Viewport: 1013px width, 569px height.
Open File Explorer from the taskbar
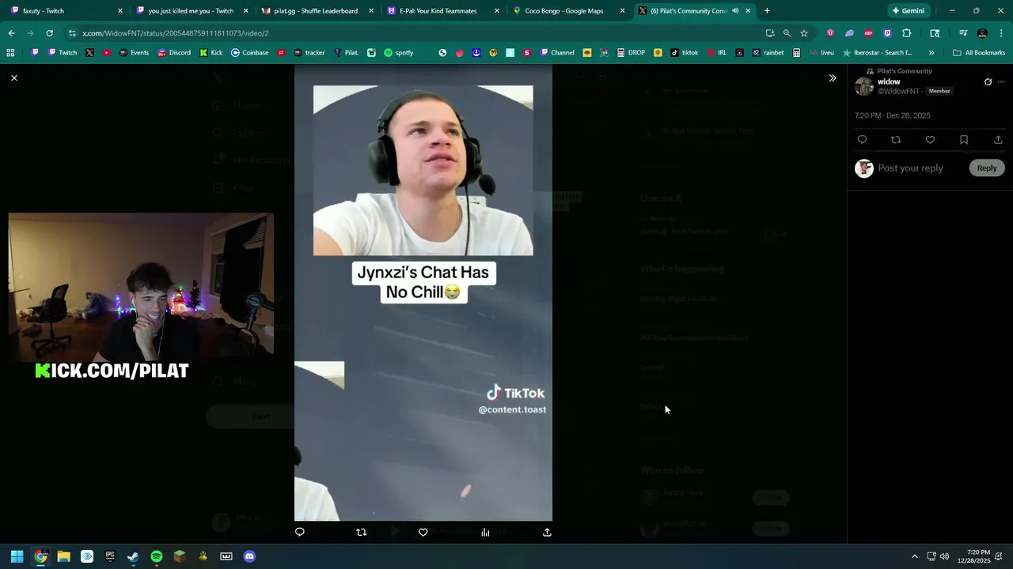[63, 556]
